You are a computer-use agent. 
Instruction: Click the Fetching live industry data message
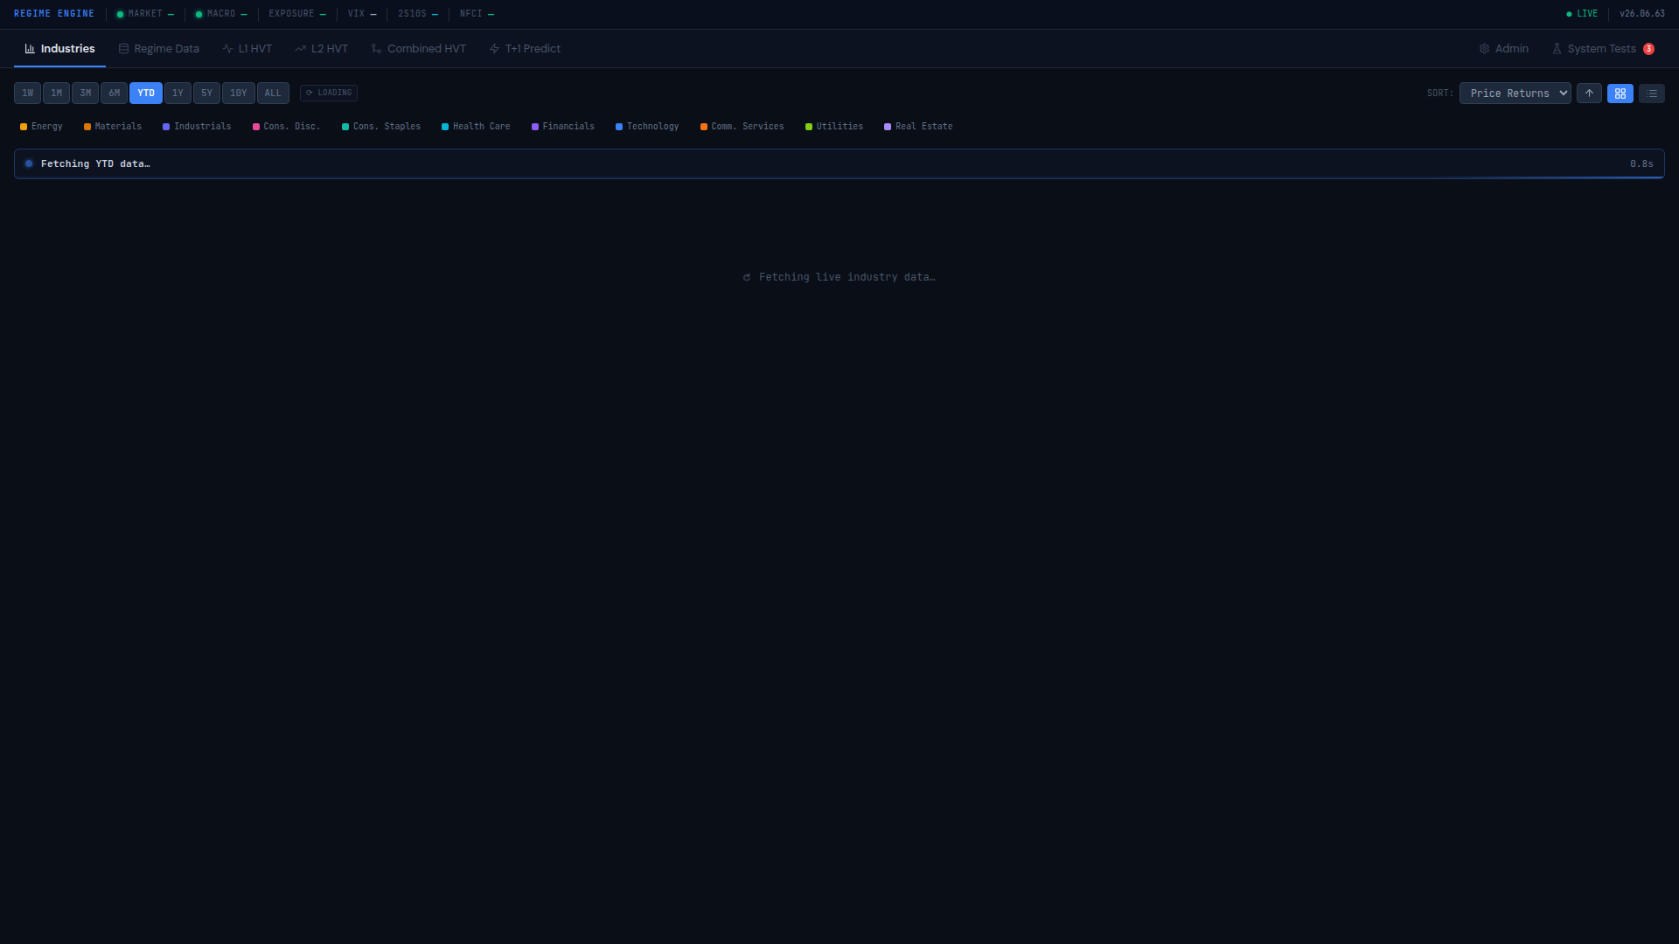839,277
